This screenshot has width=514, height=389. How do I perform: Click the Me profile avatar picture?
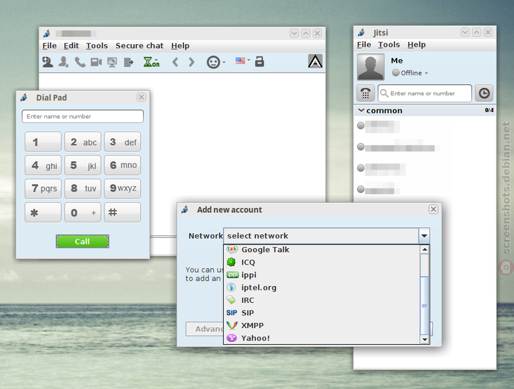coord(371,67)
